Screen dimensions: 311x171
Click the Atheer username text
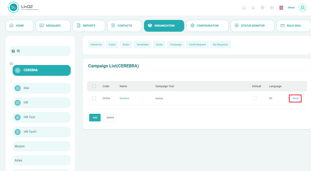(x=291, y=7)
